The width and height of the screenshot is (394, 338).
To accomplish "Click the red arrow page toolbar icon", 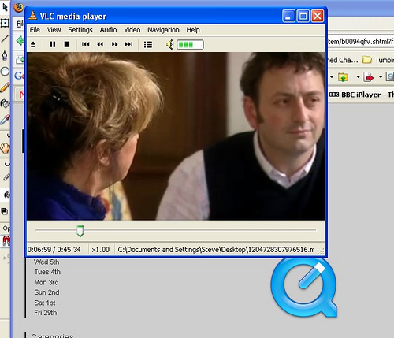I will (x=369, y=77).
